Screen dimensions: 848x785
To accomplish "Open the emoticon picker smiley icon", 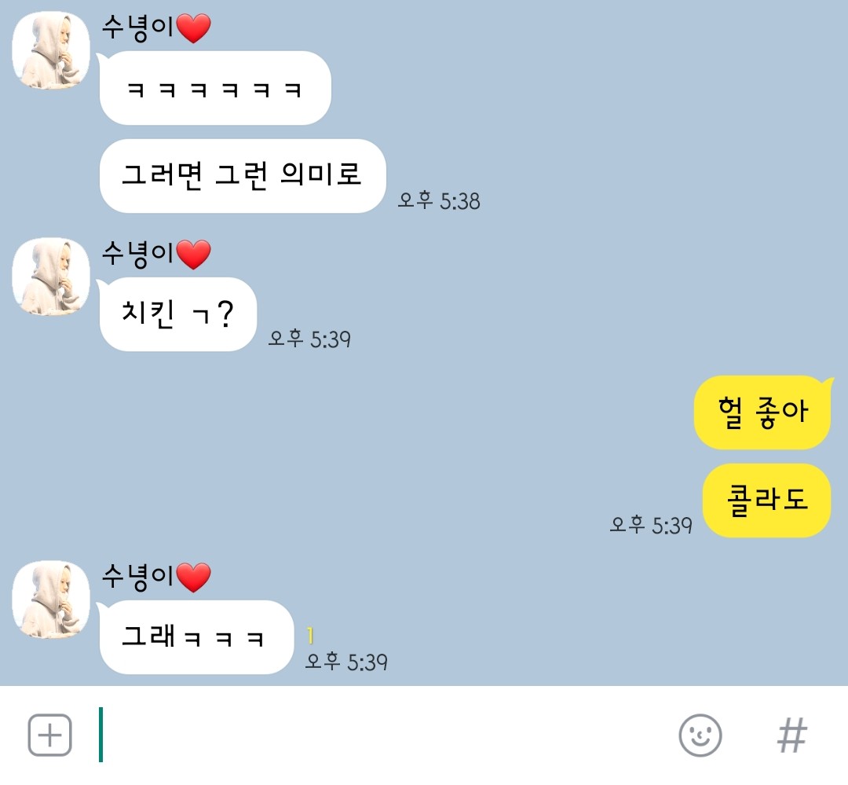I will pyautogui.click(x=700, y=735).
